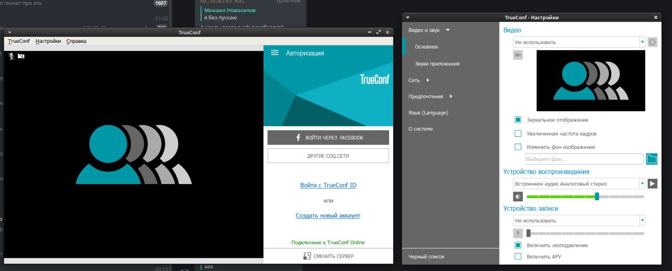Click the camera-off icon in TrueConf video
672x271 pixels.
coord(21,56)
